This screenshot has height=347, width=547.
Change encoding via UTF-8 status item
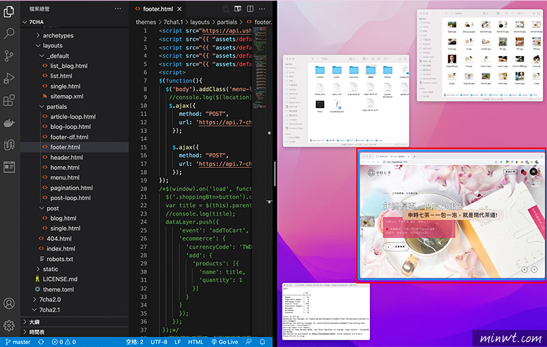pyautogui.click(x=159, y=342)
